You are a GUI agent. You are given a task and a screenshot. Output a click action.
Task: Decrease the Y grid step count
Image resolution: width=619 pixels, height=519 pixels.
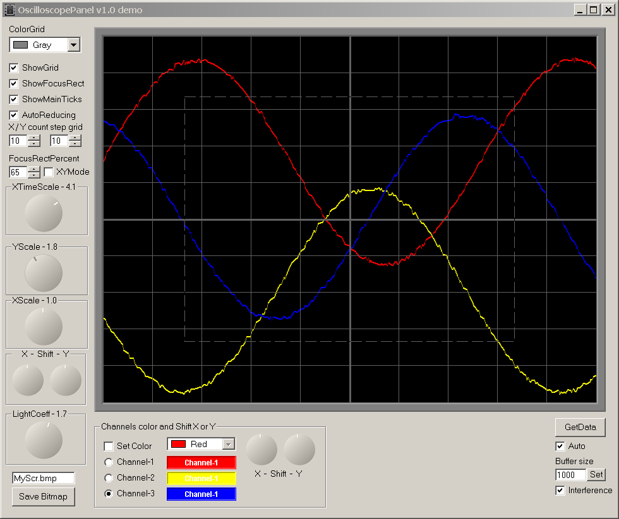pos(75,143)
